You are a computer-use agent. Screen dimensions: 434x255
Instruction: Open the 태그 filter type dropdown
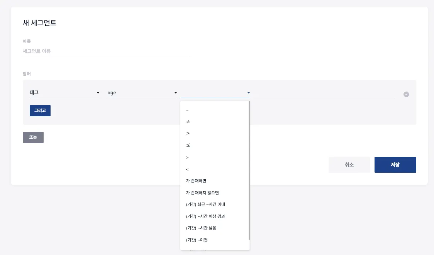click(64, 93)
